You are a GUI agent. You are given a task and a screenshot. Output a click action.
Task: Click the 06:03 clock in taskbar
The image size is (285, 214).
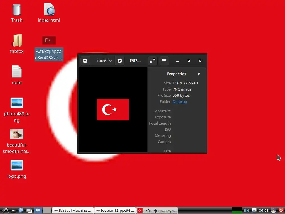264,211
